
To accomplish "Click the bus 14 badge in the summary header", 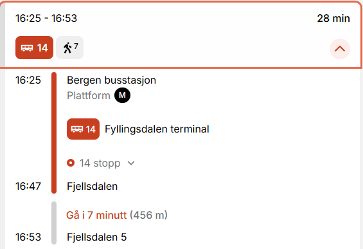I will (34, 48).
